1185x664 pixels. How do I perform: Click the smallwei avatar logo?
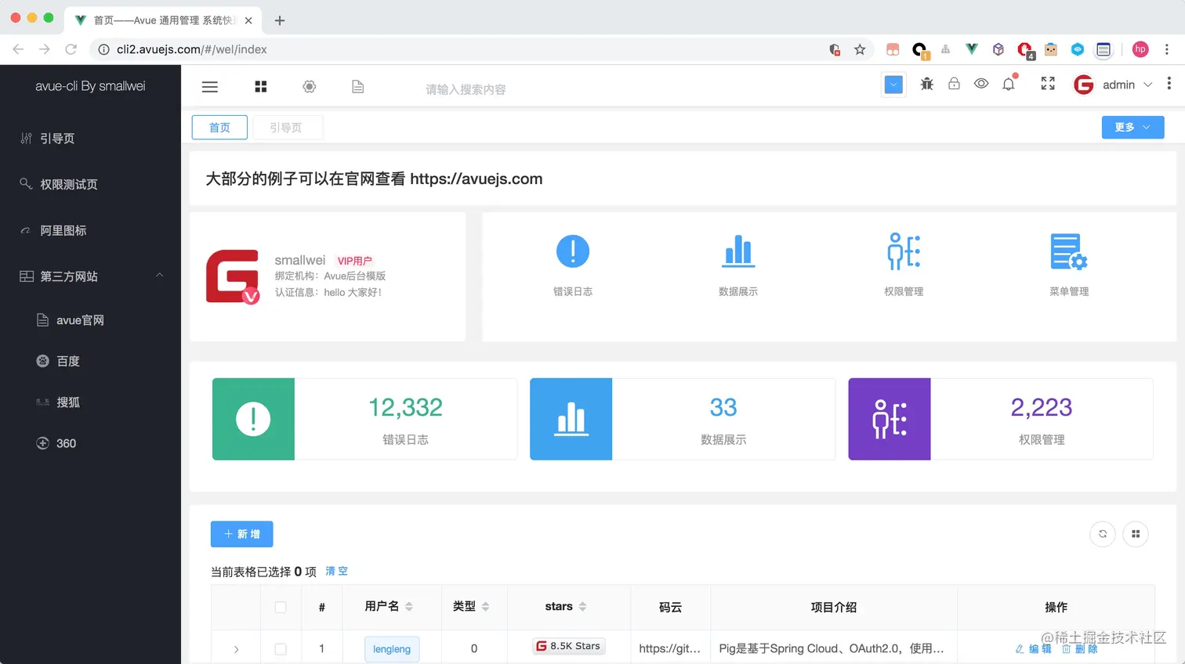(x=233, y=276)
